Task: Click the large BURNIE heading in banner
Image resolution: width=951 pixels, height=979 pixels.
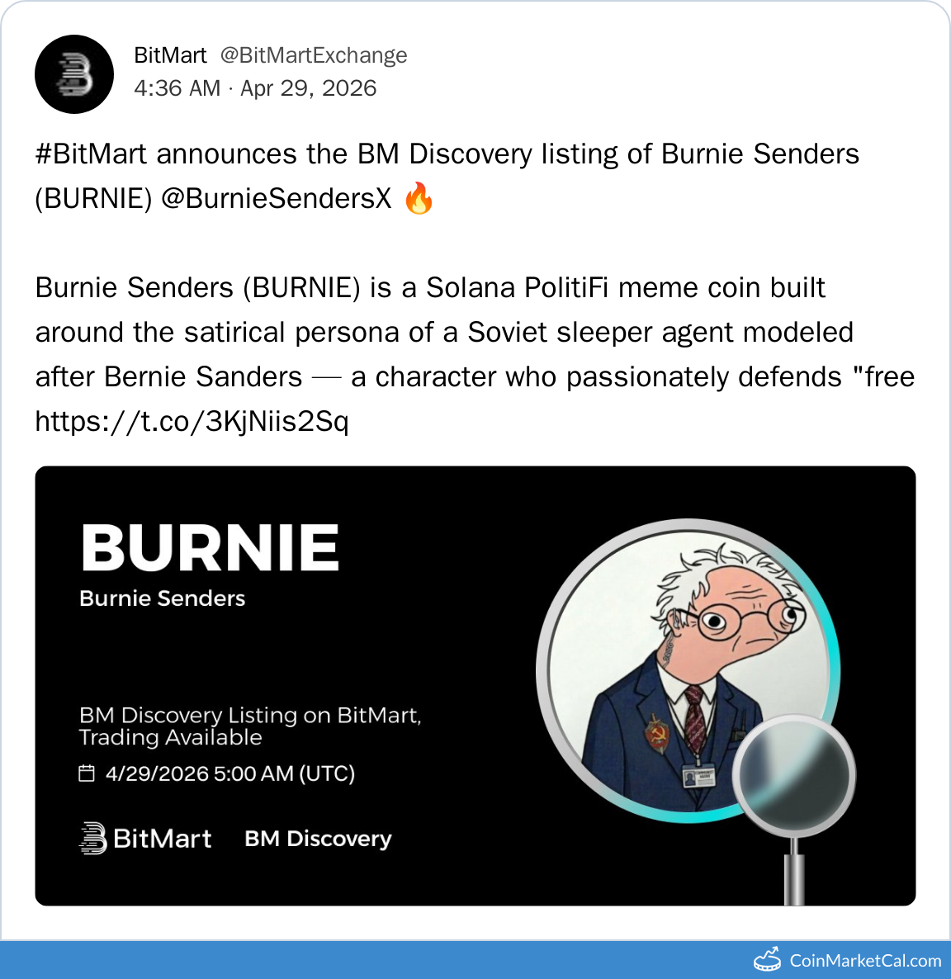Action: point(211,548)
